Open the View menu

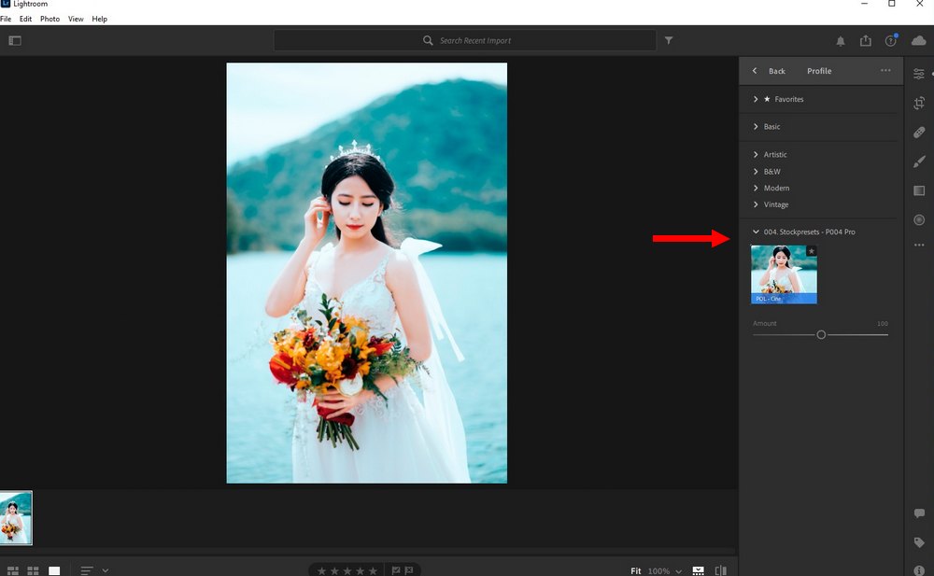tap(76, 19)
